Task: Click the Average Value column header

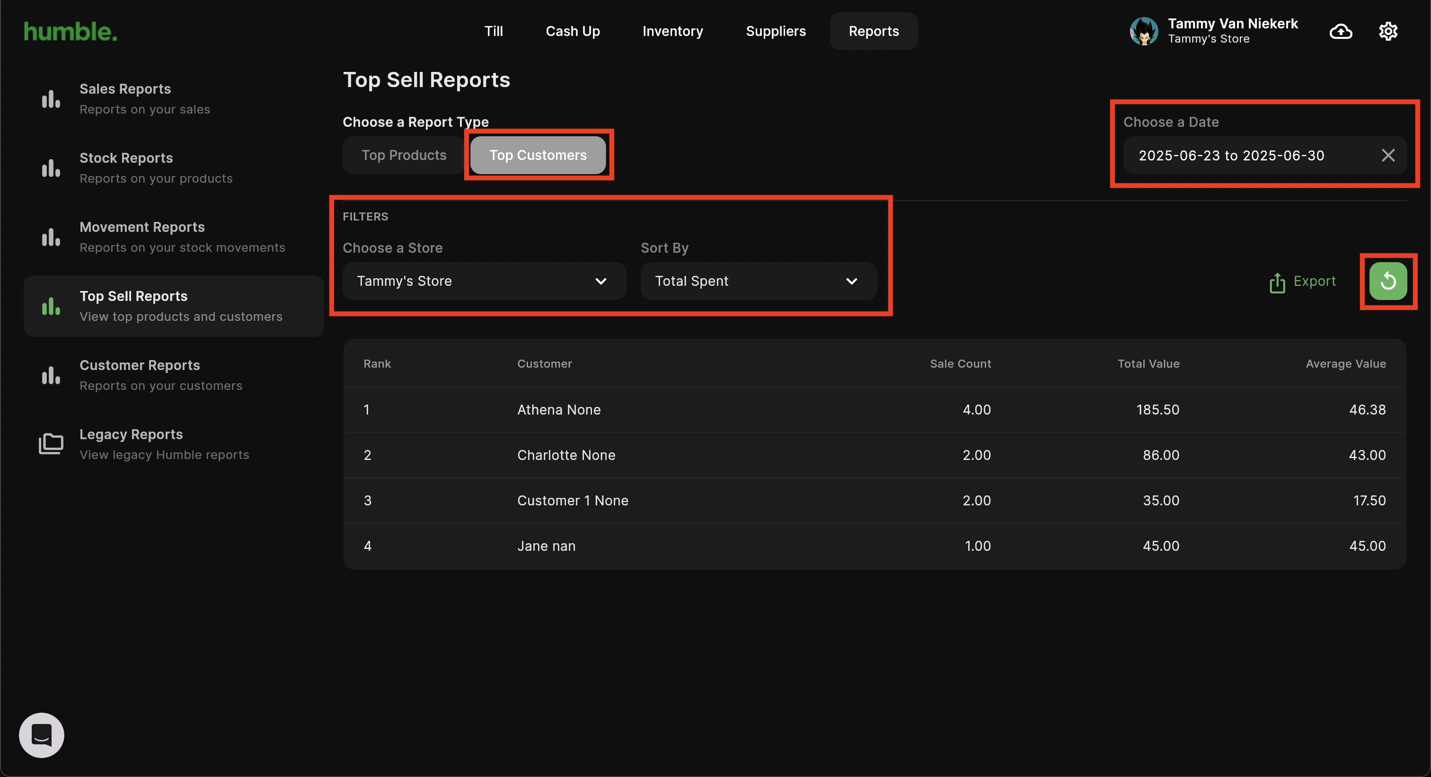Action: coord(1345,364)
